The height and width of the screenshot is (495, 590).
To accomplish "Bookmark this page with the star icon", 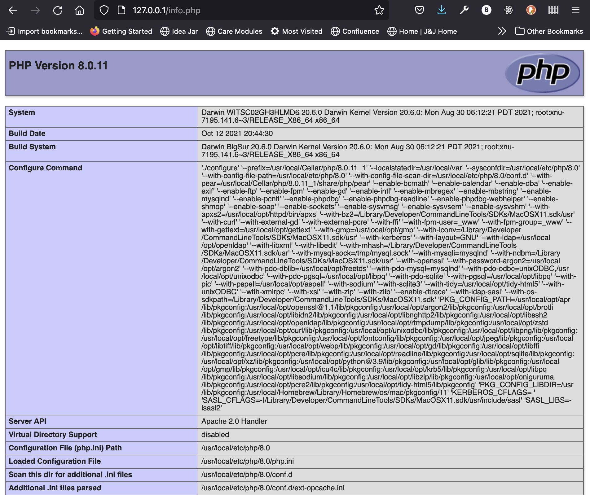I will click(x=379, y=10).
